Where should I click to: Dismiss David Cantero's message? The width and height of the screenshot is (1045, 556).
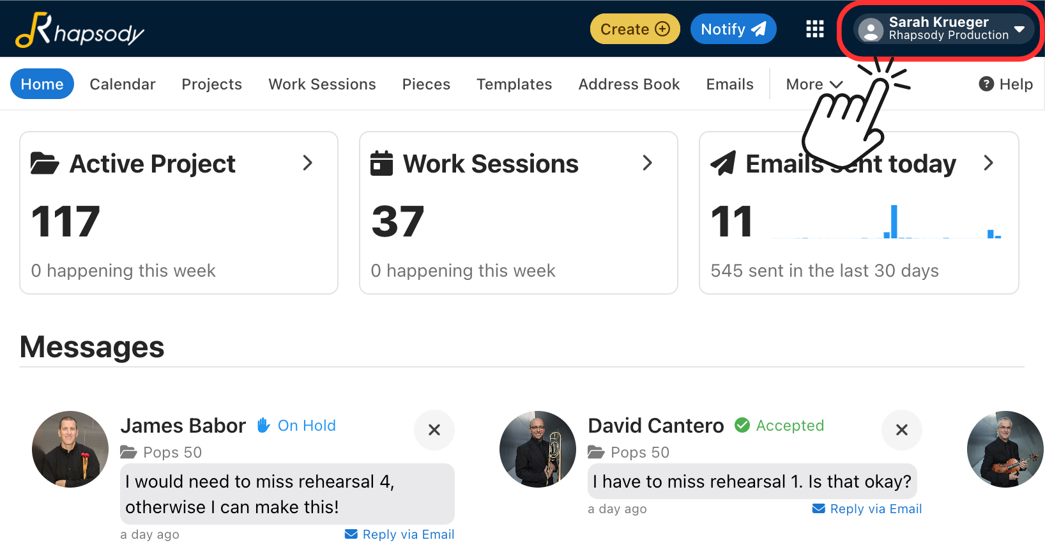(x=901, y=430)
